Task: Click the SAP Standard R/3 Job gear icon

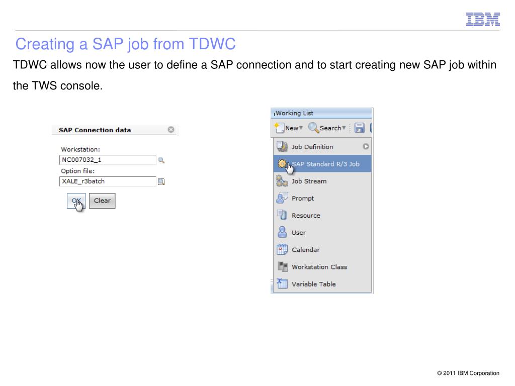Action: tap(282, 163)
